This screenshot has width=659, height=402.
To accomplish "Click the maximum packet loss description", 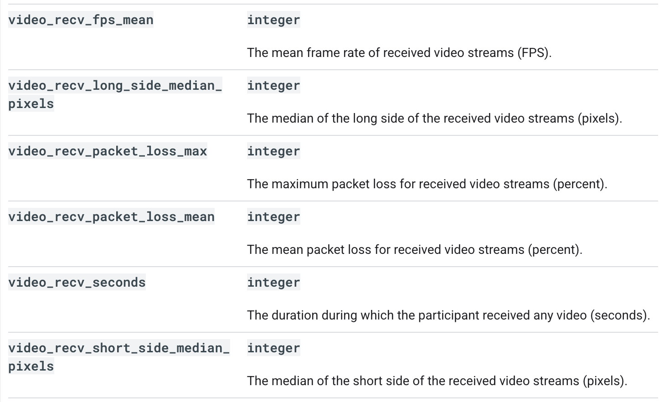I will point(427,184).
